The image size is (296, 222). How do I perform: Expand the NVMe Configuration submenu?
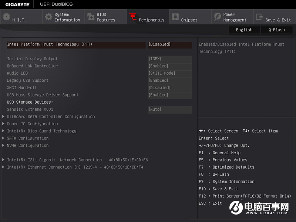[x=28, y=145]
